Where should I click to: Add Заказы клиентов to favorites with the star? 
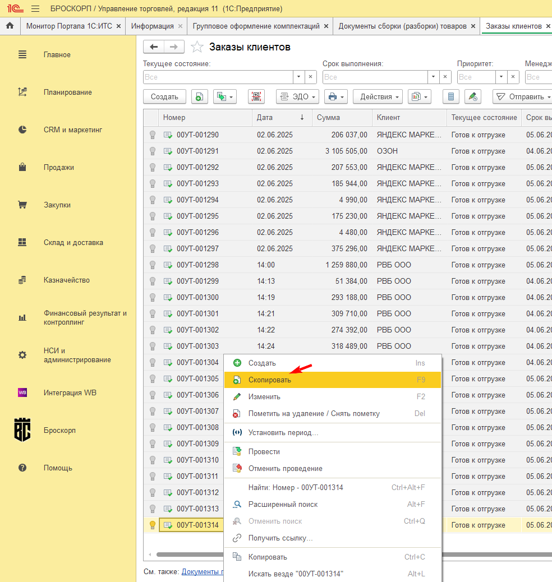197,47
